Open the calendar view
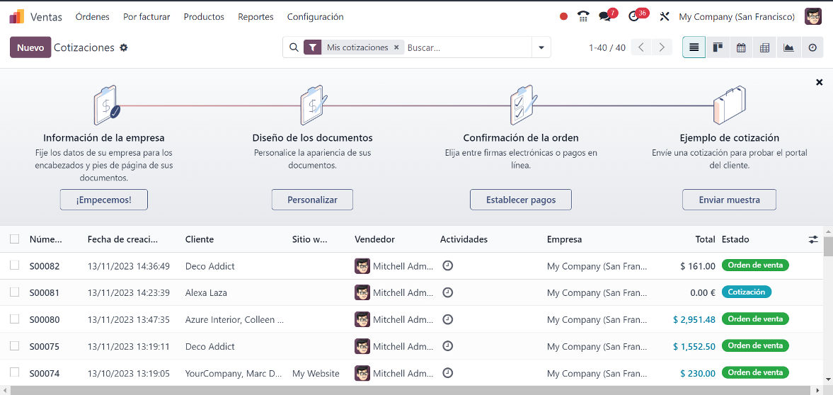 tap(741, 47)
